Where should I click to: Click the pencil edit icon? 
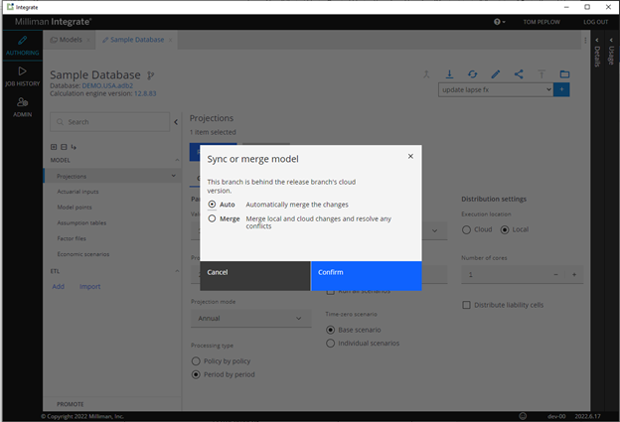pyautogui.click(x=495, y=73)
